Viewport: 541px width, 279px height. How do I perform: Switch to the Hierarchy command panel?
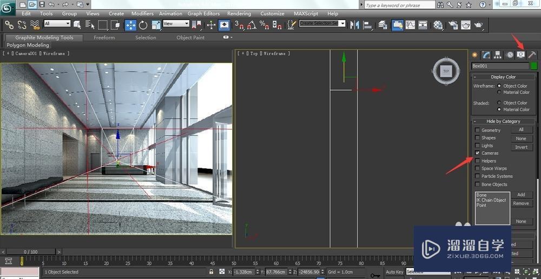pos(498,55)
